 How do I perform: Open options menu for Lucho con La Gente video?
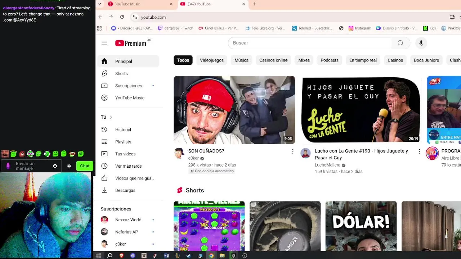[419, 151]
